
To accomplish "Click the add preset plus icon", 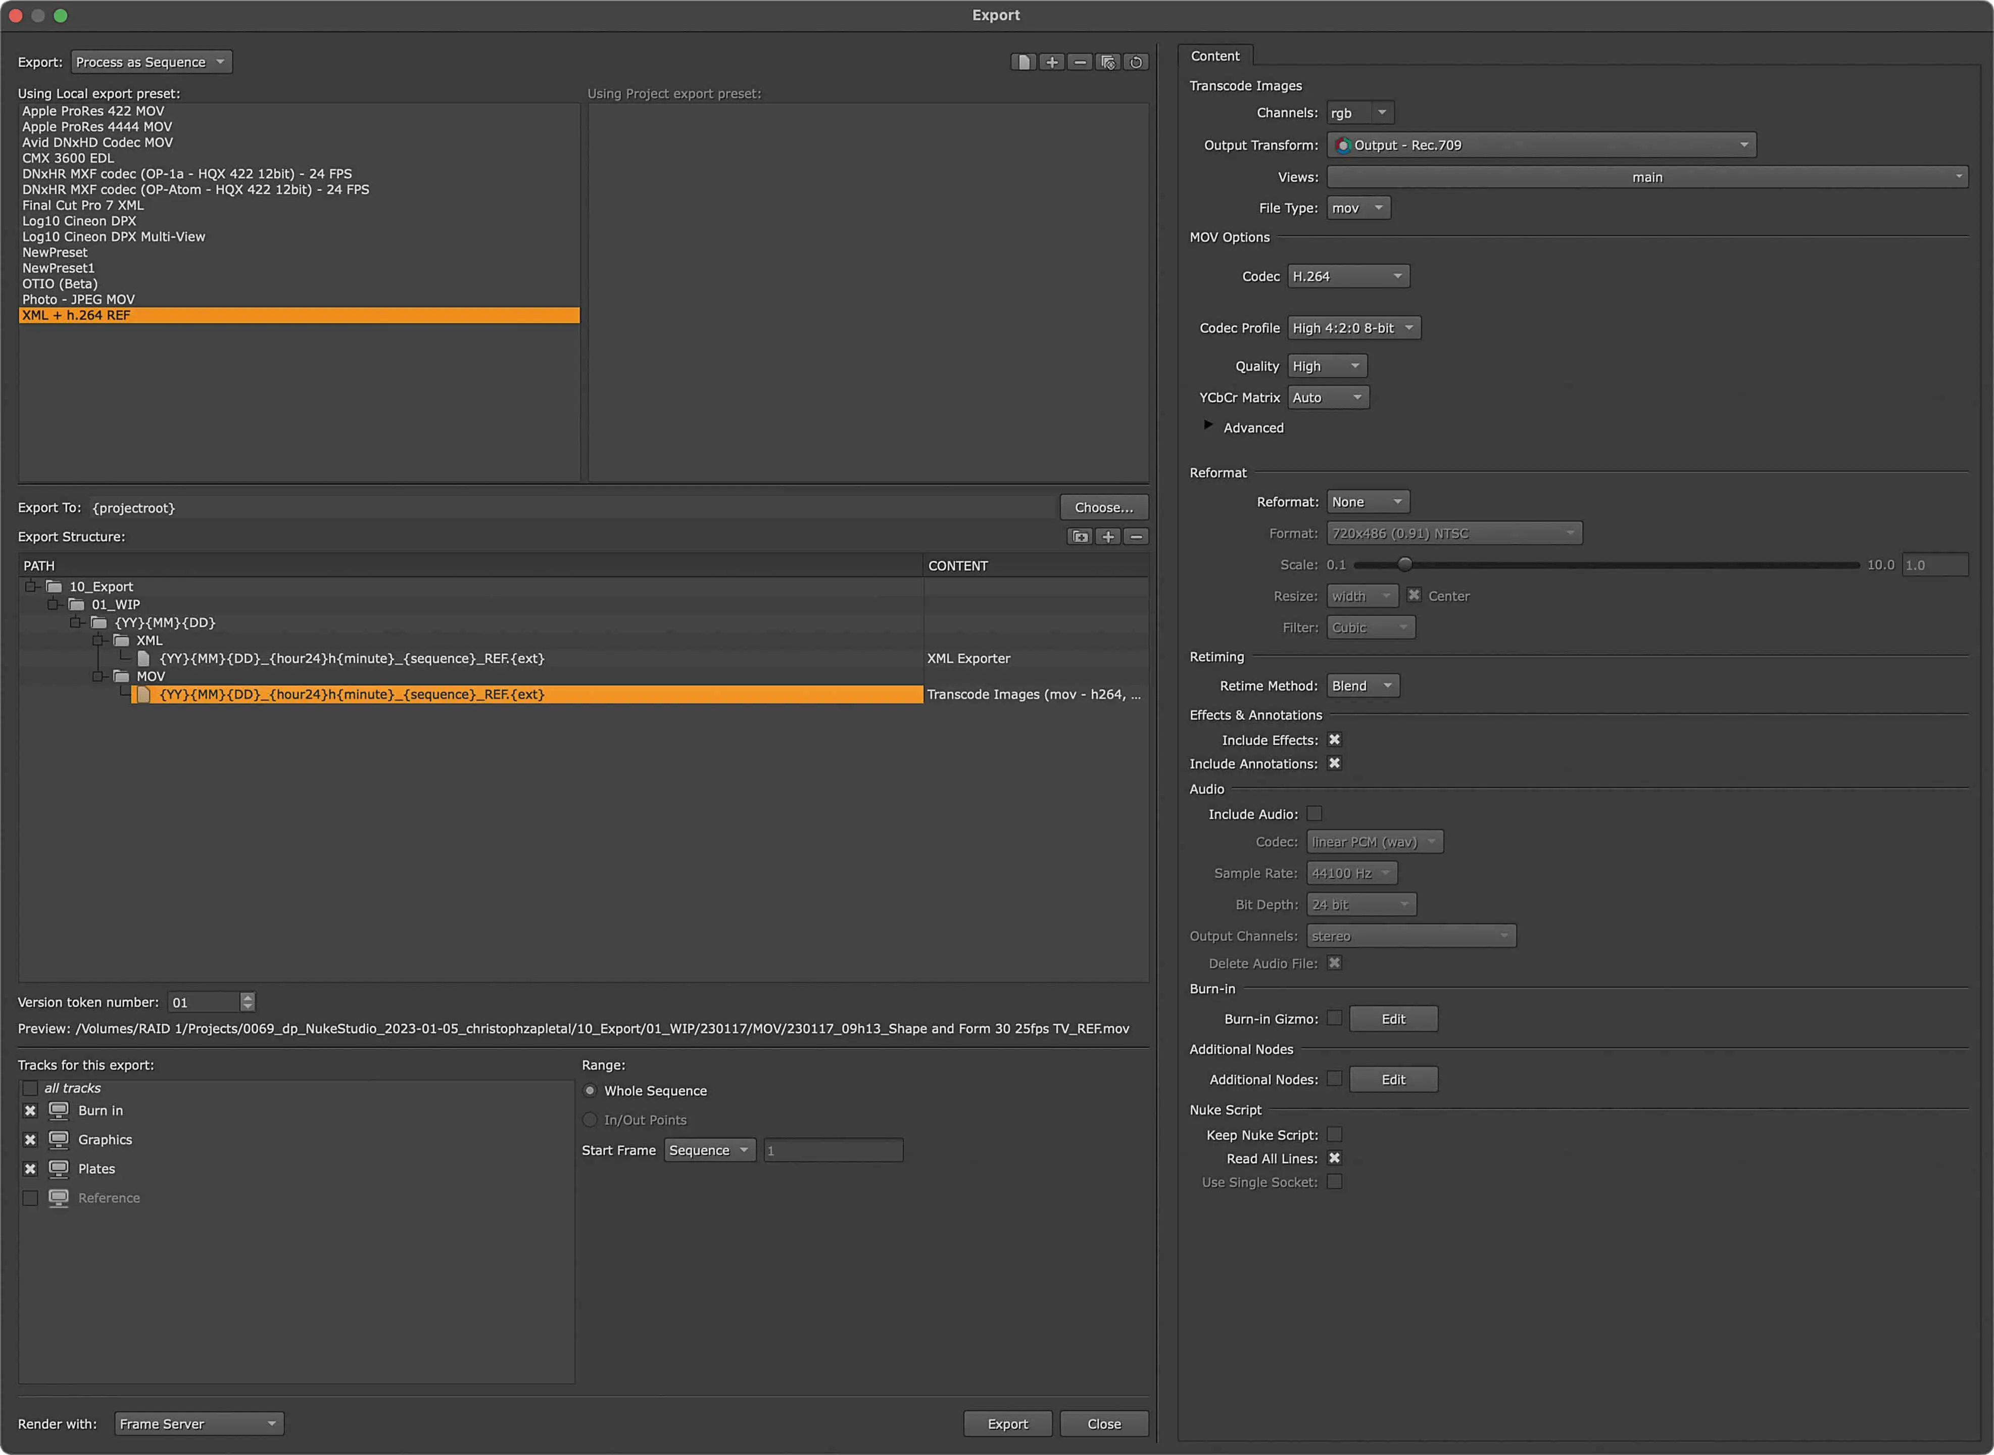I will point(1052,62).
